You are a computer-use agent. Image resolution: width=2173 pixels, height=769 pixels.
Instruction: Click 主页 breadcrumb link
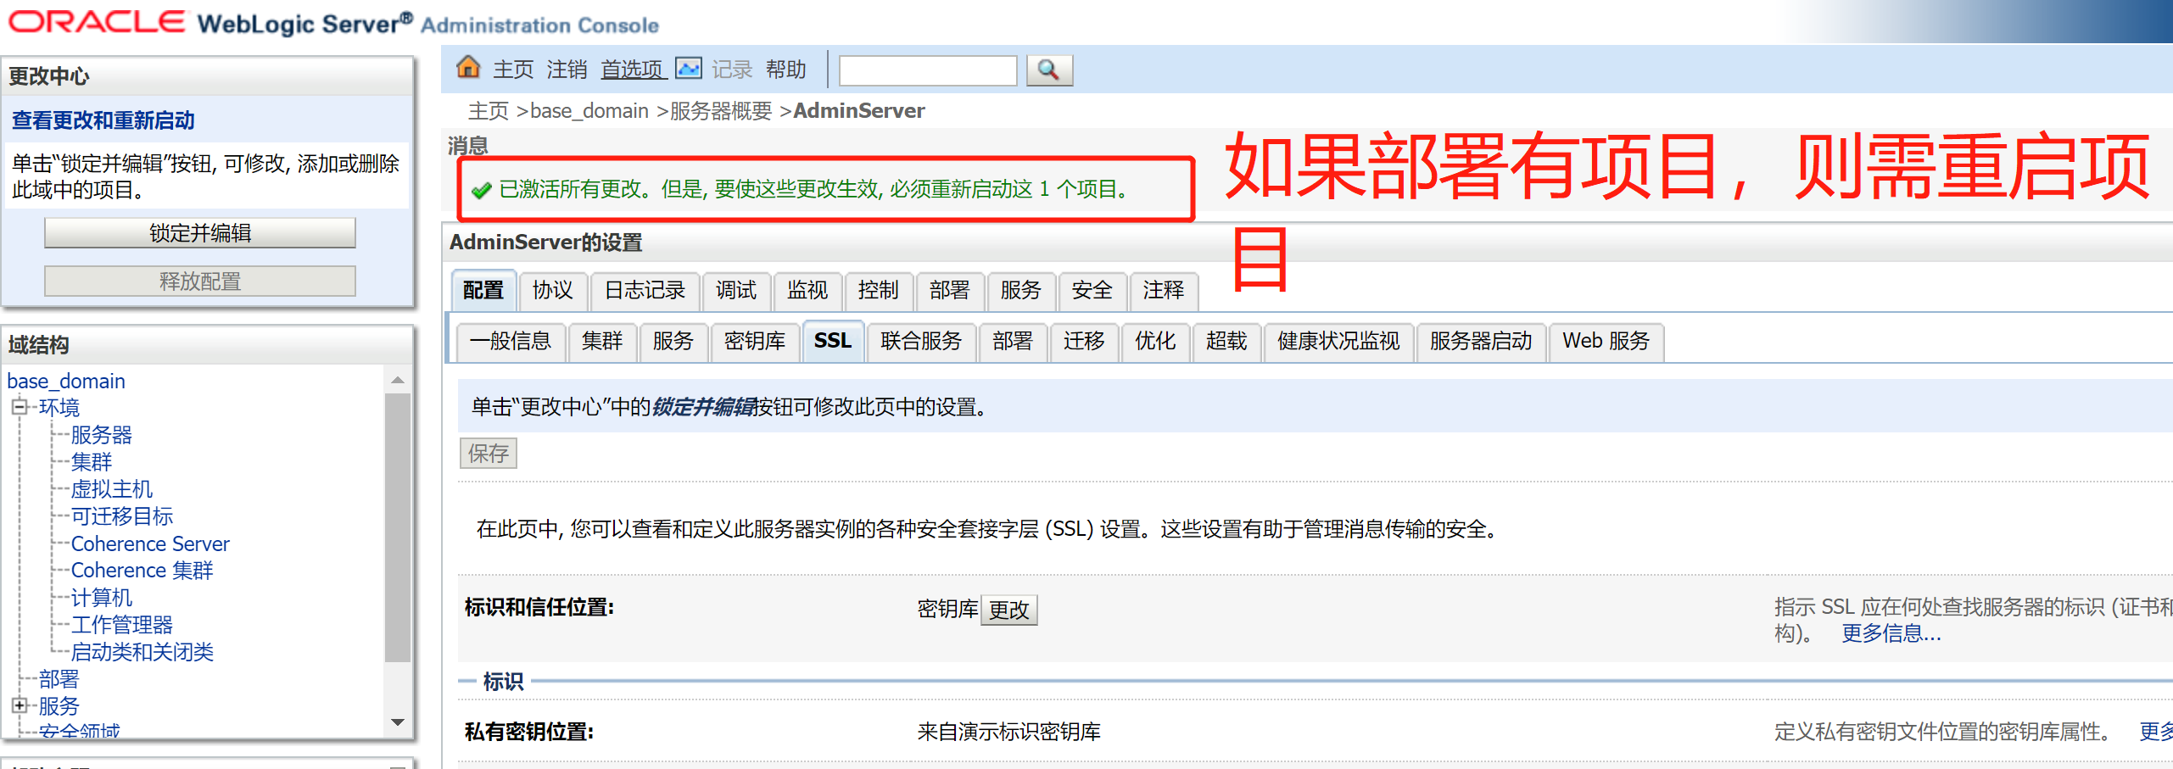click(489, 111)
